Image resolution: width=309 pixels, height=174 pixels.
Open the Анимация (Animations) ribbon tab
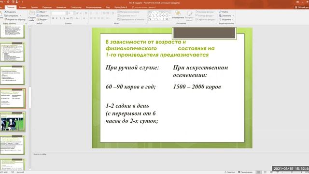(61, 7)
